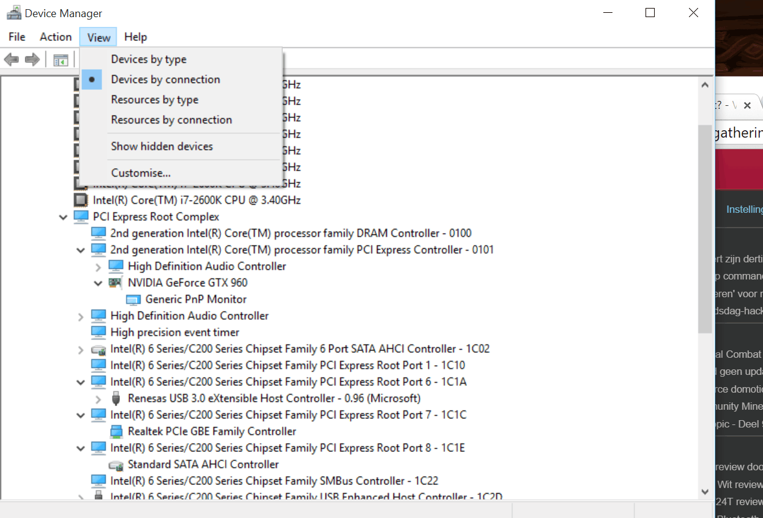Screen dimensions: 763x518
Task: Click the i7-2600K CPU processor chip icon
Action: (80, 200)
